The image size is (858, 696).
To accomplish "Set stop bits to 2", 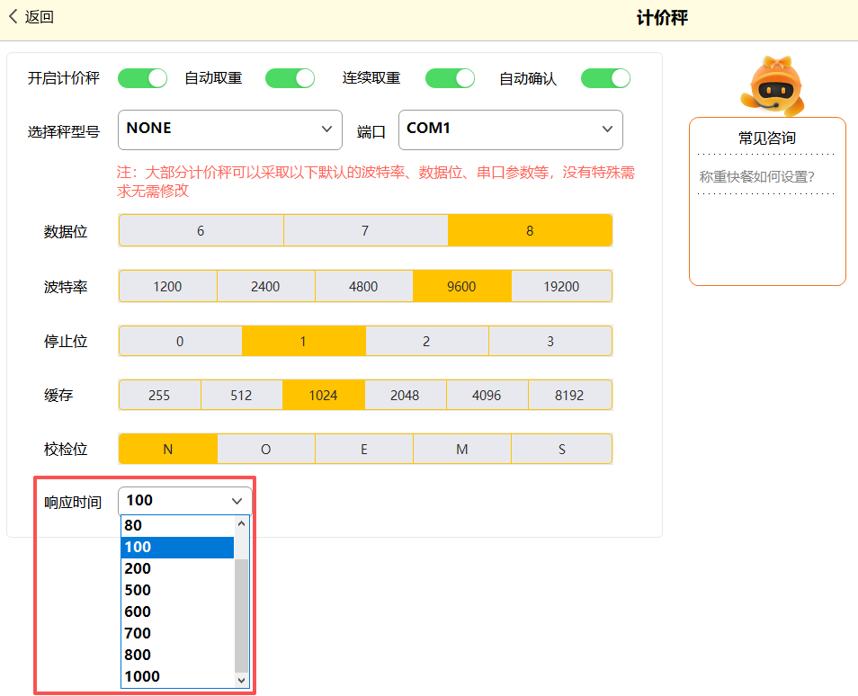I will (x=426, y=341).
